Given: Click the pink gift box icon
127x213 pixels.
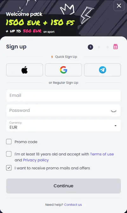Looking at the screenshot, I should pos(115,46).
